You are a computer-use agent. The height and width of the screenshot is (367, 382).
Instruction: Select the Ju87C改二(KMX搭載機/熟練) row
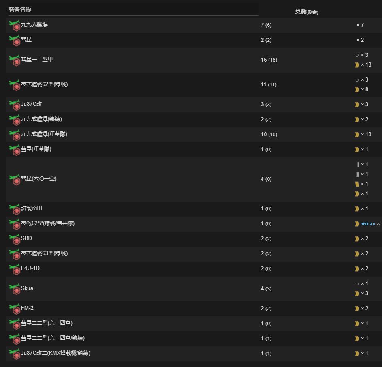pos(194,353)
